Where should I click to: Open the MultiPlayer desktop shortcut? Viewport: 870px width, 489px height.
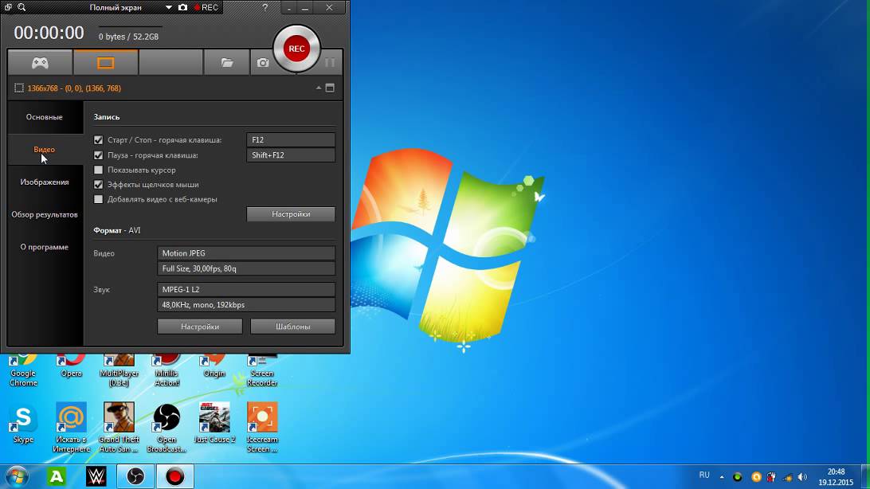tap(119, 370)
